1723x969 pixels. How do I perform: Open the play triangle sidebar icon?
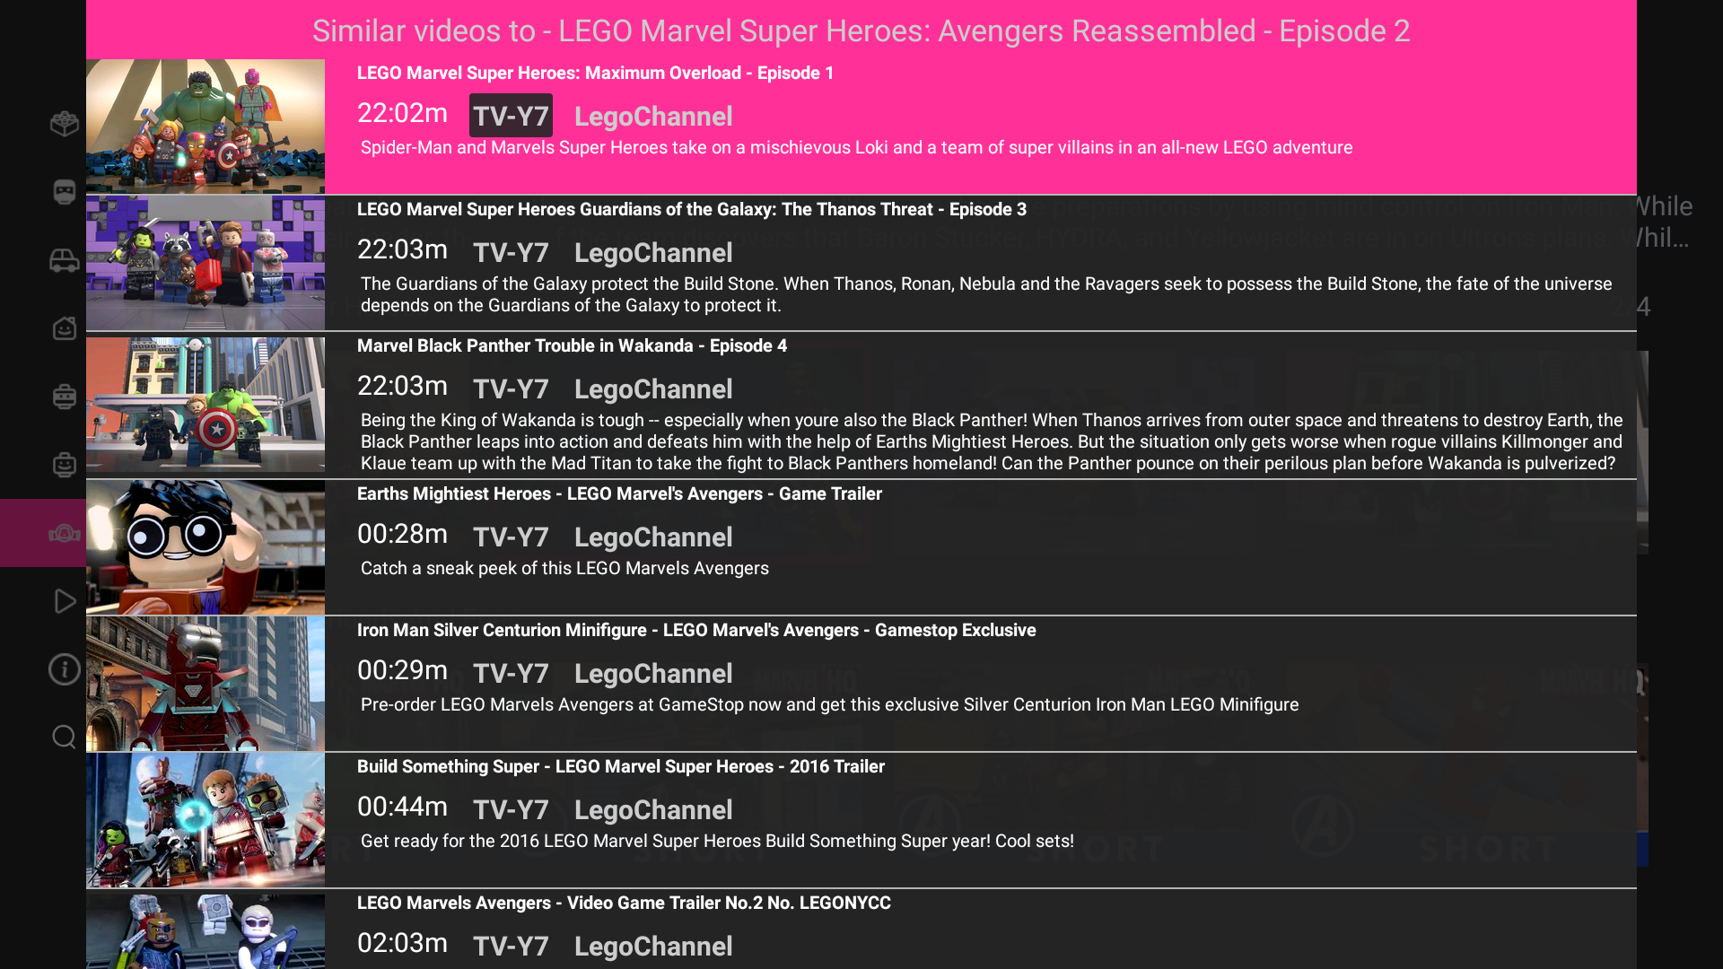point(64,601)
